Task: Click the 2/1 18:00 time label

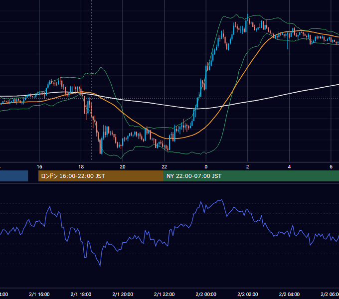Action: tap(81, 294)
